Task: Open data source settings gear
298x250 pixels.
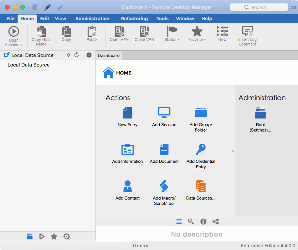Action: 89,55
